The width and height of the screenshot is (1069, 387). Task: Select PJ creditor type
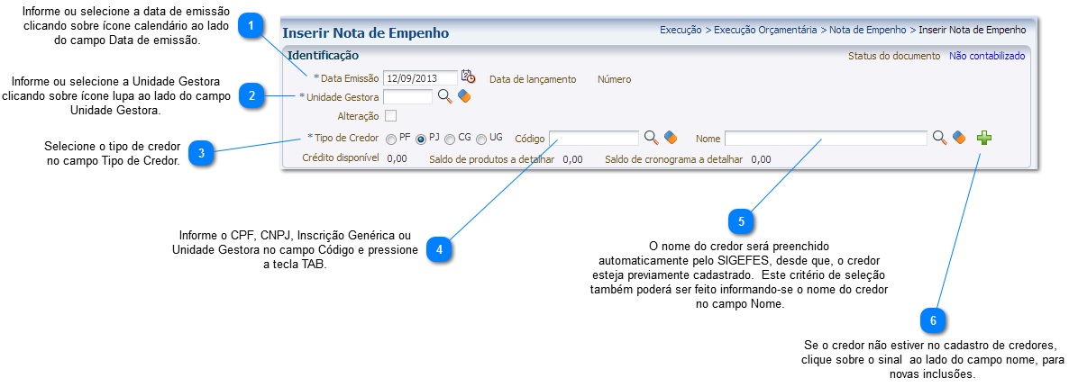coord(421,139)
